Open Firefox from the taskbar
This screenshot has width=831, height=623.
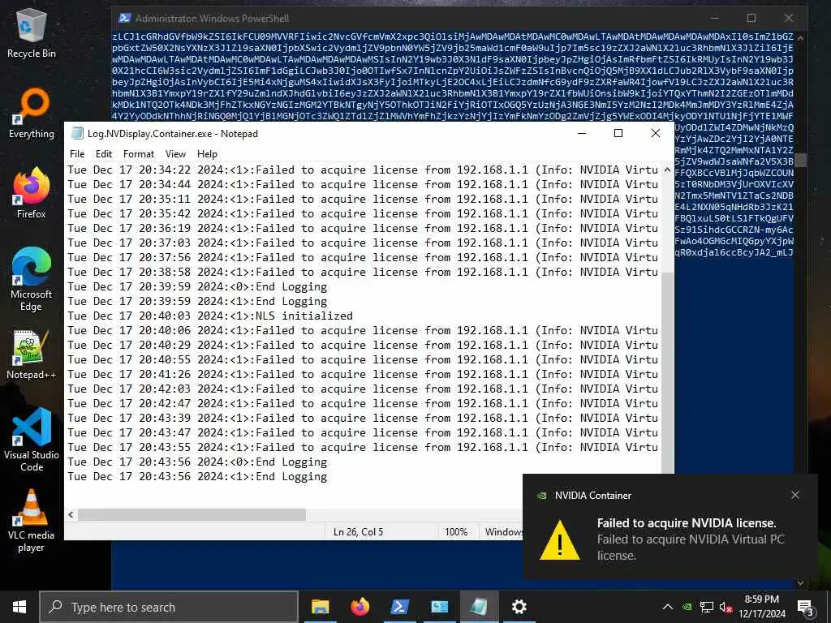[x=360, y=607]
